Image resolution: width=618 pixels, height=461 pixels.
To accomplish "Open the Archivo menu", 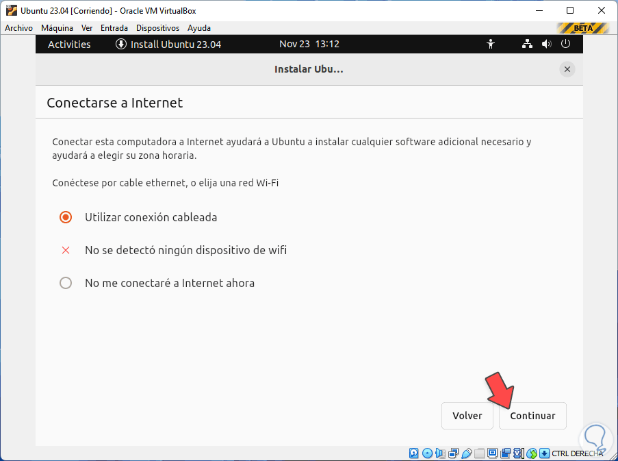I will 18,28.
